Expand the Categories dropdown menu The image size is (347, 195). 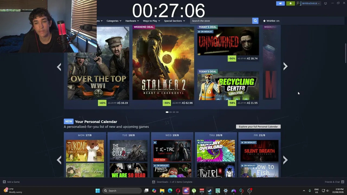(114, 21)
